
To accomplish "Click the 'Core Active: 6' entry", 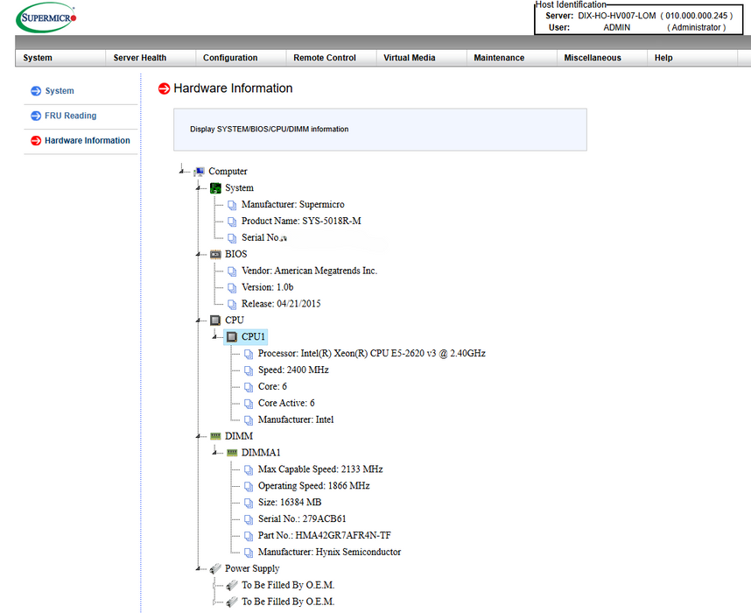I will click(286, 403).
